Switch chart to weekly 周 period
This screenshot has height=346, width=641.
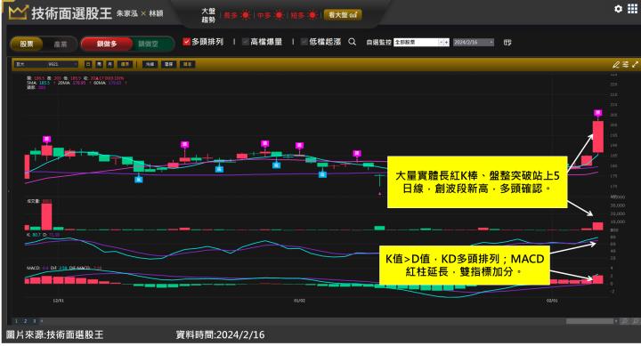[x=100, y=65]
